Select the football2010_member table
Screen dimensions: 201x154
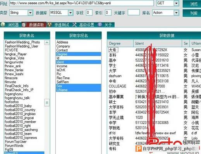[x=21, y=122]
